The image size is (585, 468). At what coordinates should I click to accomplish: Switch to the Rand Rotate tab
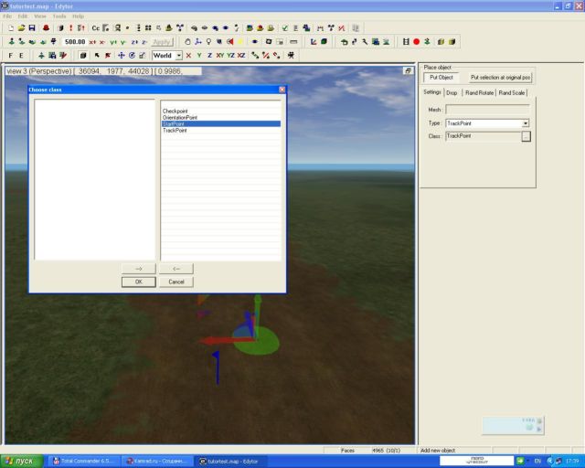(479, 92)
